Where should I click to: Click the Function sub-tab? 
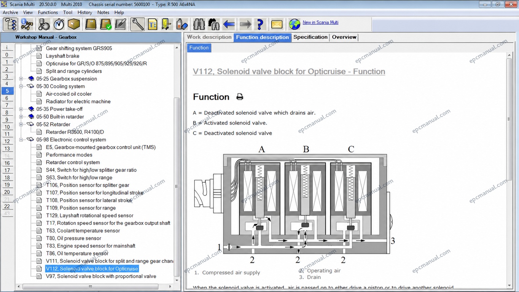[x=199, y=48]
